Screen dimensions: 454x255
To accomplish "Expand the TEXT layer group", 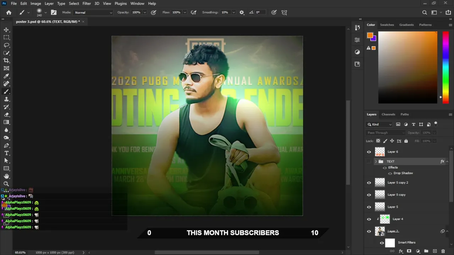I will coord(376,161).
